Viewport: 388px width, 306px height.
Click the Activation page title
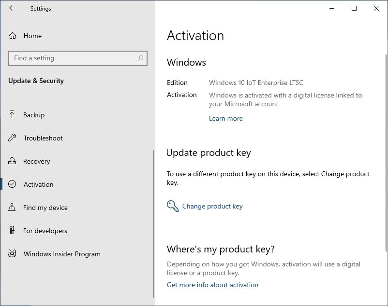[195, 36]
